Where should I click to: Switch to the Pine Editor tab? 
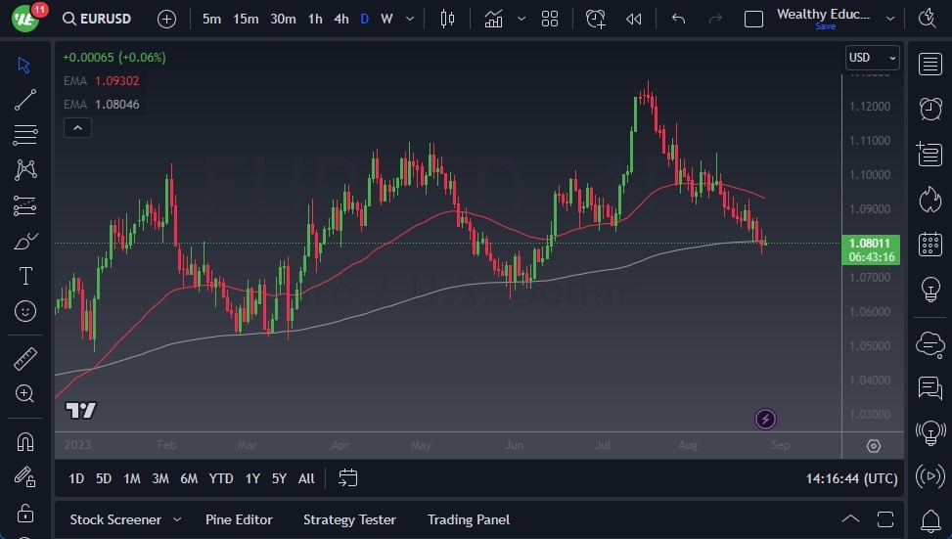tap(239, 519)
